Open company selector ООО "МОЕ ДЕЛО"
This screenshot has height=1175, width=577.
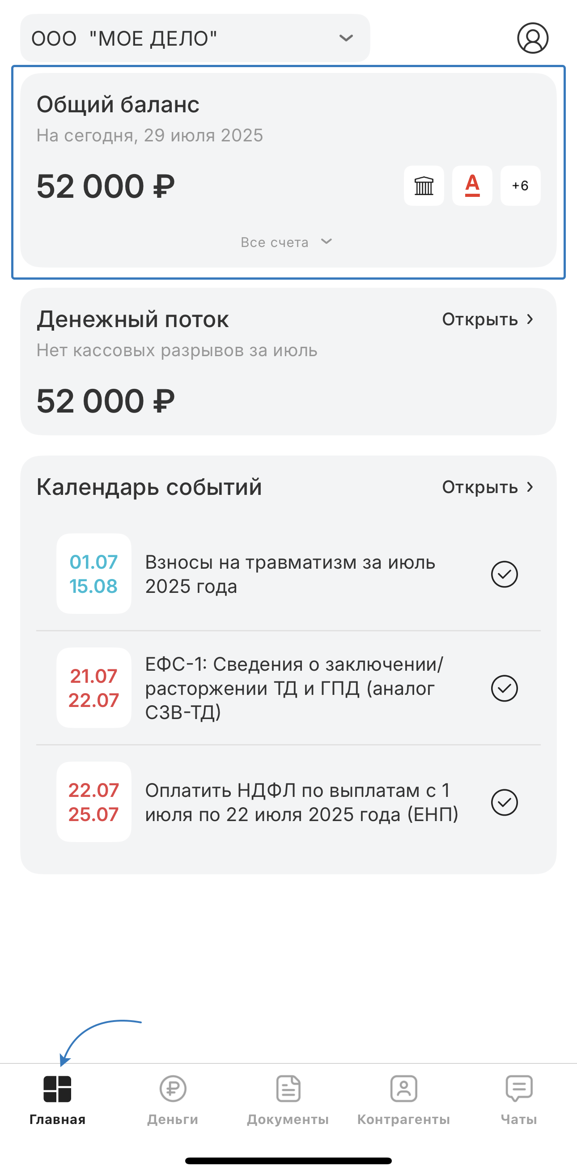[182, 38]
